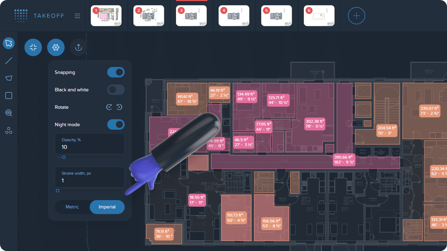Viewport: 447px width, 251px height.
Task: Open page thumbnail 1
Action: (106, 16)
